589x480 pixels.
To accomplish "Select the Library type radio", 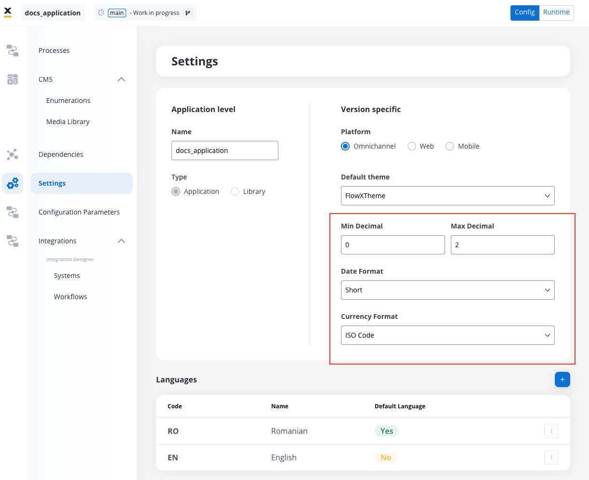I will pos(235,191).
